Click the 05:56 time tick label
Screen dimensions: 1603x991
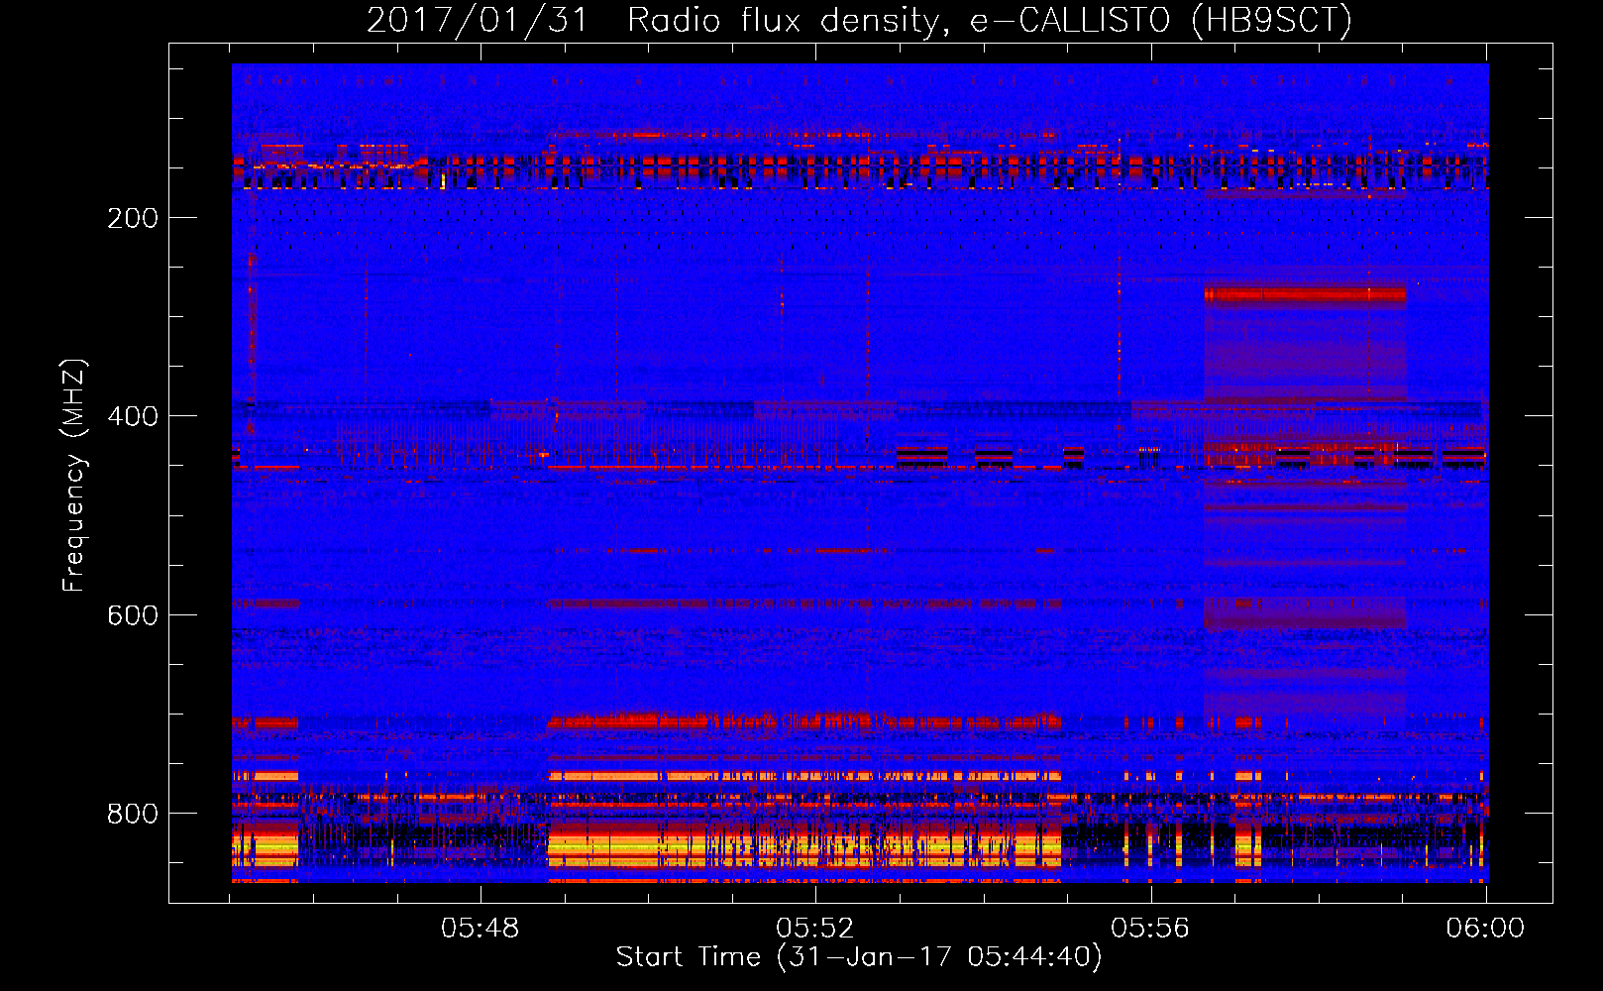click(1150, 928)
